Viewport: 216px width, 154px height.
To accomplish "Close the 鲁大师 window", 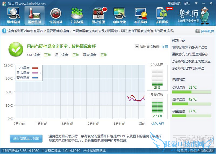I will [x=211, y=3].
